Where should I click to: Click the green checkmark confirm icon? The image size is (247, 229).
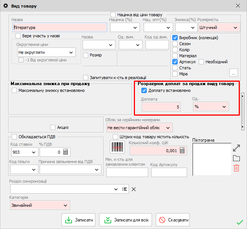coord(239,222)
